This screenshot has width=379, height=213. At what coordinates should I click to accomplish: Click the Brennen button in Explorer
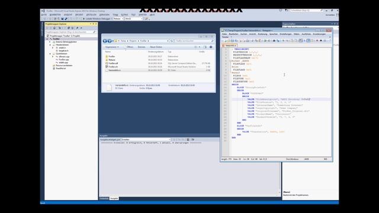pos(142,47)
